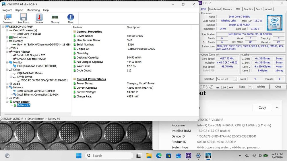Click the Copy button for device specs
This screenshot has width=287, height=161.
(x=262, y=108)
